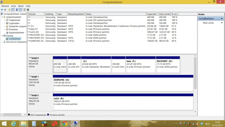The height and width of the screenshot is (127, 225).
Task: Click the blue Help question-mark toolbar icon
Action: (17, 10)
